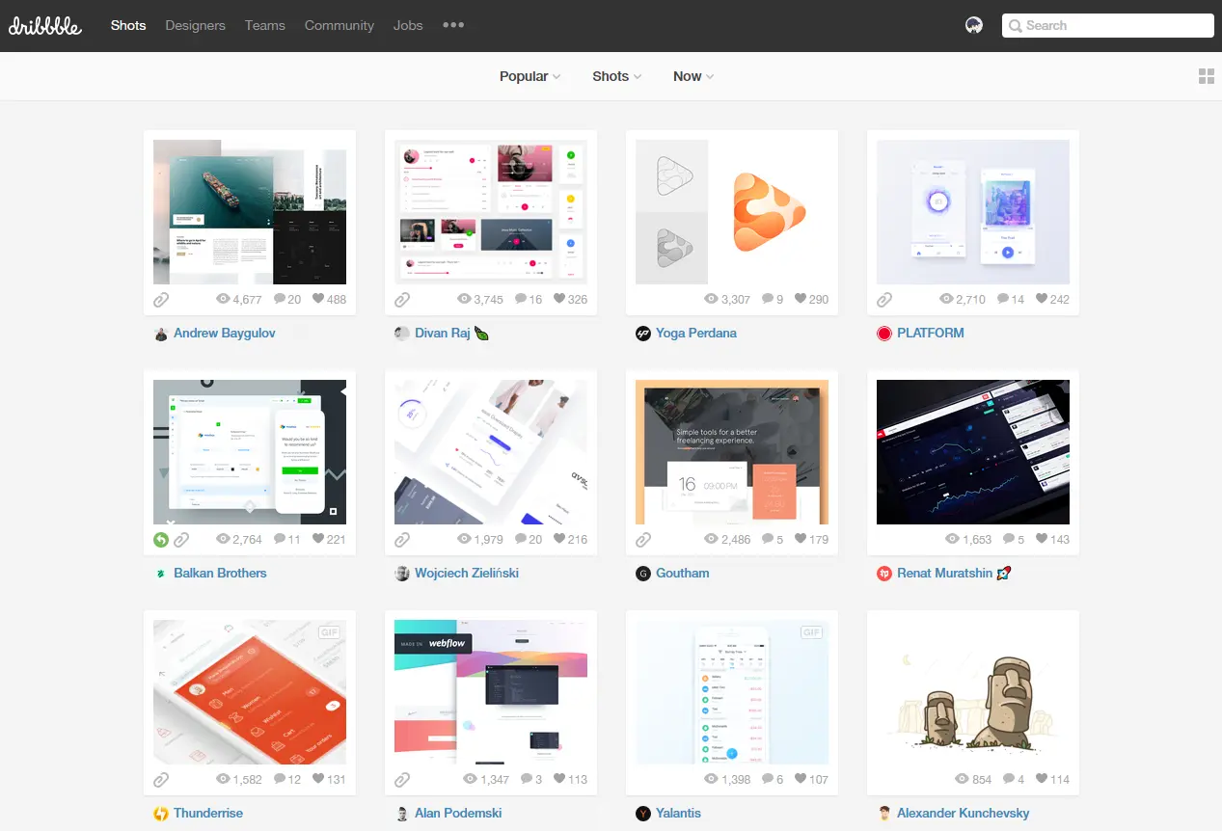Click attachment icon on Goutham shot
This screenshot has height=831, width=1222.
coord(643,540)
